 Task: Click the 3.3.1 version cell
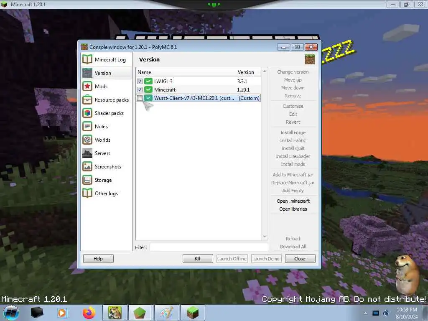(242, 81)
